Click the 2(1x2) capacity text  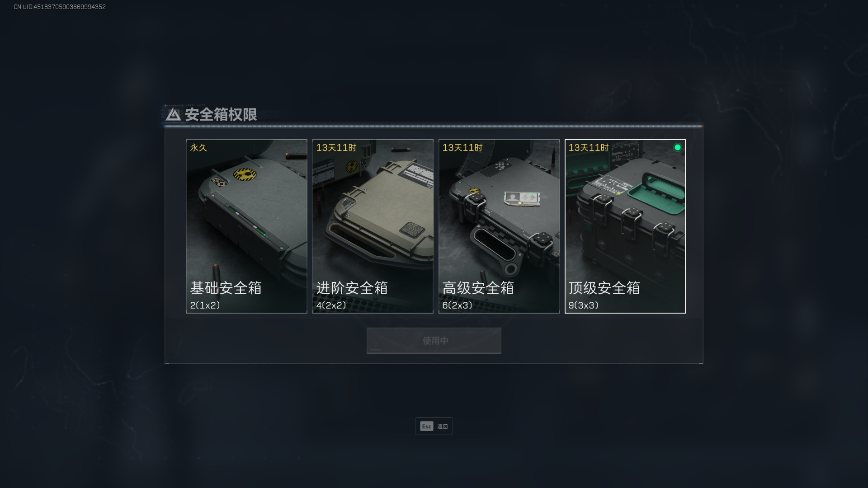click(x=205, y=305)
